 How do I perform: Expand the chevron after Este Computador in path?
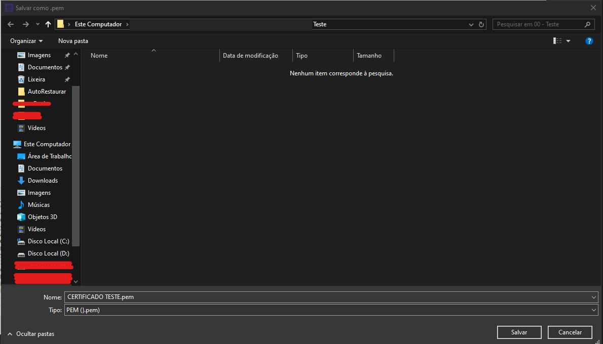coord(127,24)
